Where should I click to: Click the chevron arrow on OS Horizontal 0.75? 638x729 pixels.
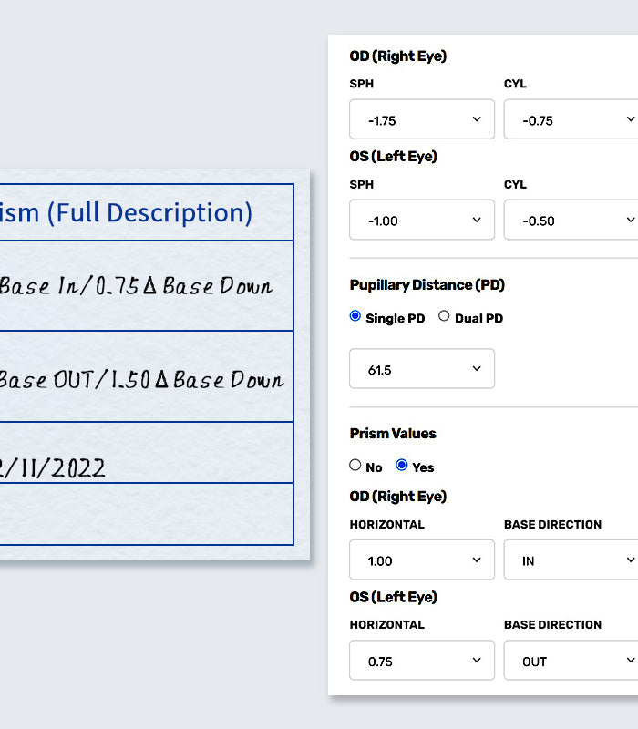[x=477, y=661]
